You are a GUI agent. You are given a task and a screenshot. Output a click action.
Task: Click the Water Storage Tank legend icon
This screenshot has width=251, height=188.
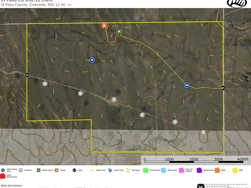[3, 170]
